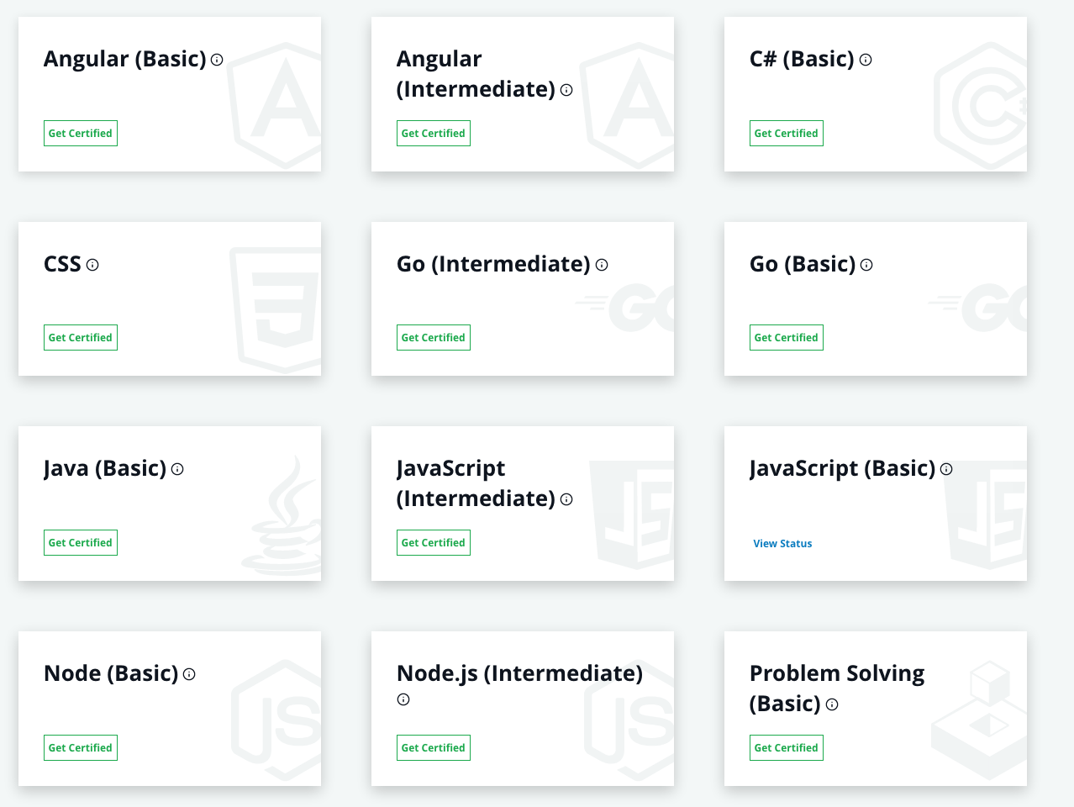Click info icon next to Java (Basic)
The width and height of the screenshot is (1074, 807).
tap(177, 469)
